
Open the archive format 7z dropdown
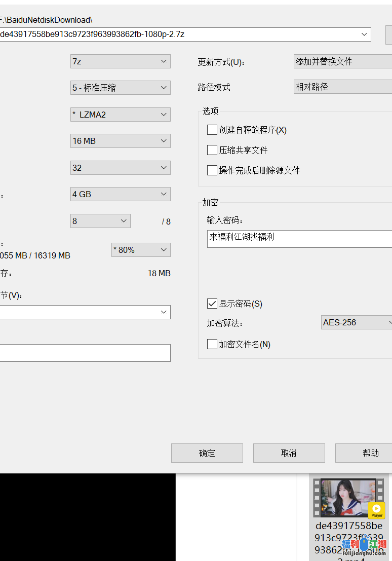coord(120,61)
